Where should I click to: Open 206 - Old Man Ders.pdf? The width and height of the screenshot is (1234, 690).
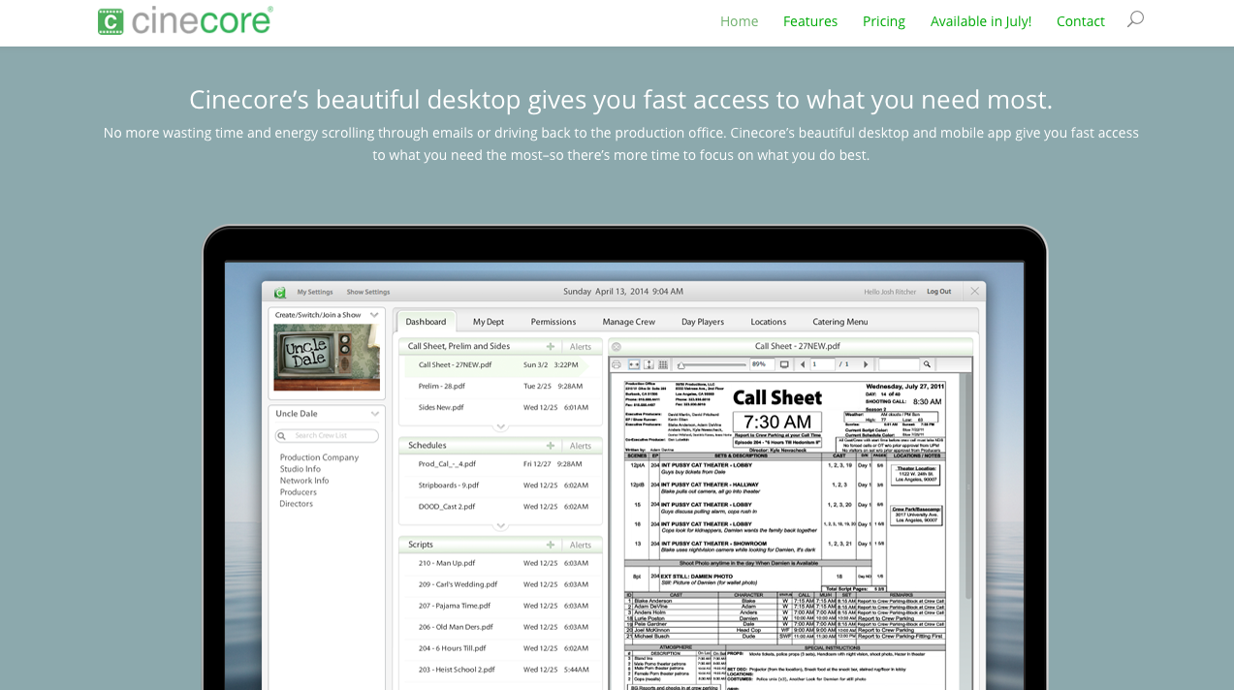(x=456, y=627)
